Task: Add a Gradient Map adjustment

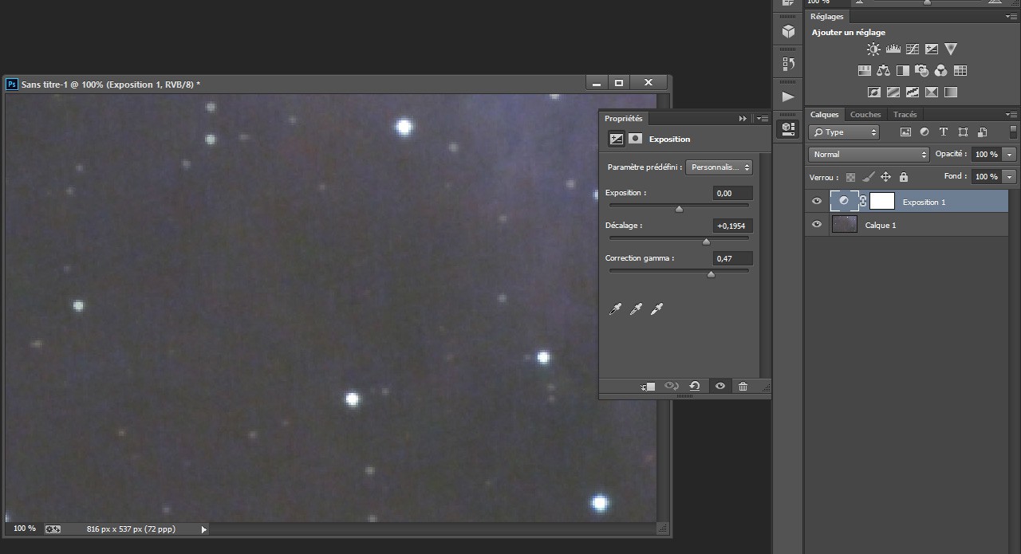Action: [951, 92]
